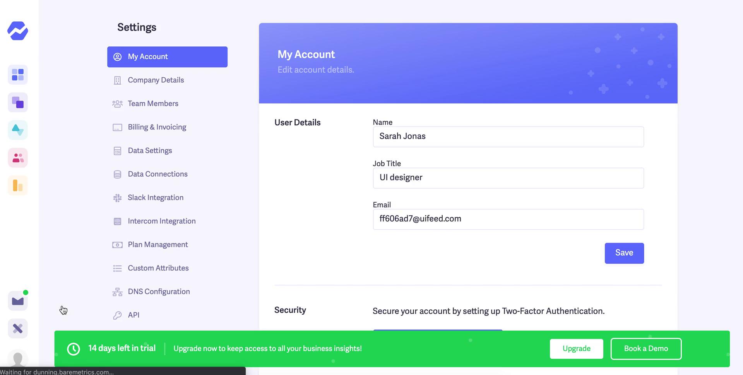Open the mail envelope icon with notification

[x=18, y=301]
